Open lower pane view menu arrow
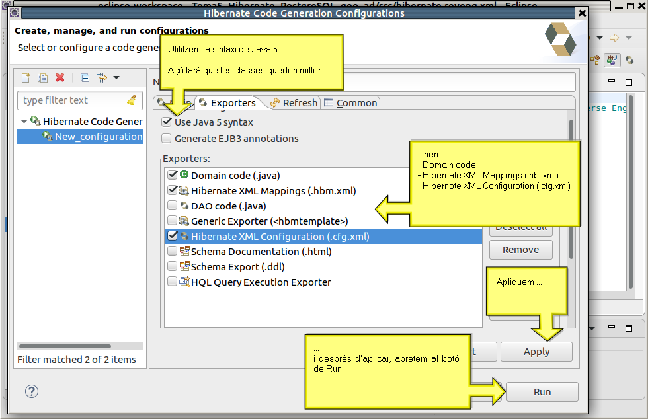The width and height of the screenshot is (648, 419). [x=592, y=329]
